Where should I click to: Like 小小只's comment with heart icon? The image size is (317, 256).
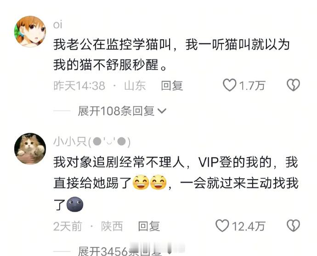tap(222, 226)
